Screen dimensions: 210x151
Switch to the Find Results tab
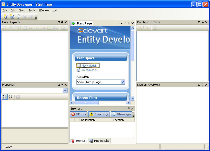pos(99,141)
